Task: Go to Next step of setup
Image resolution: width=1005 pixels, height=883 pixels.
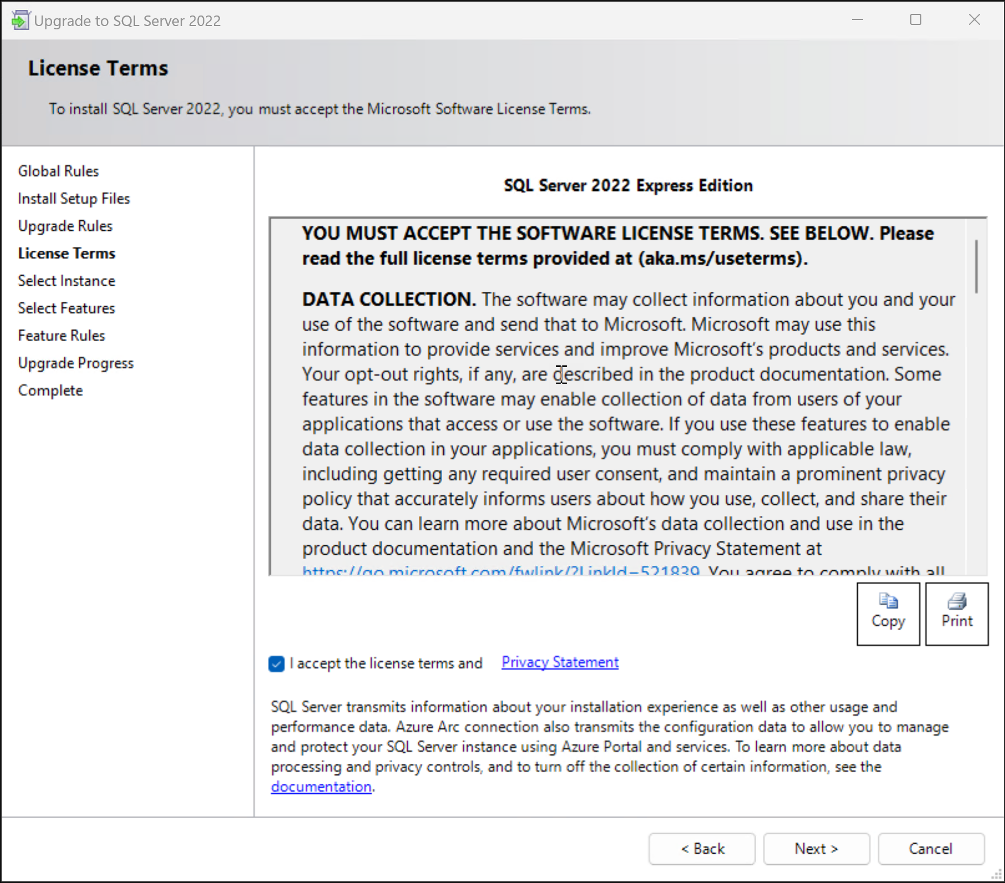Action: tap(816, 849)
